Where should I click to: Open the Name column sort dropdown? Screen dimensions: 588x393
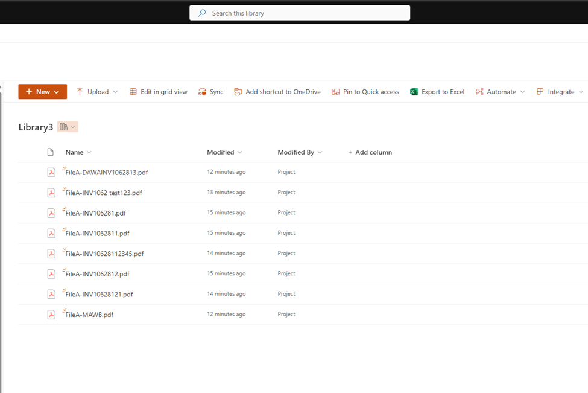pyautogui.click(x=89, y=152)
